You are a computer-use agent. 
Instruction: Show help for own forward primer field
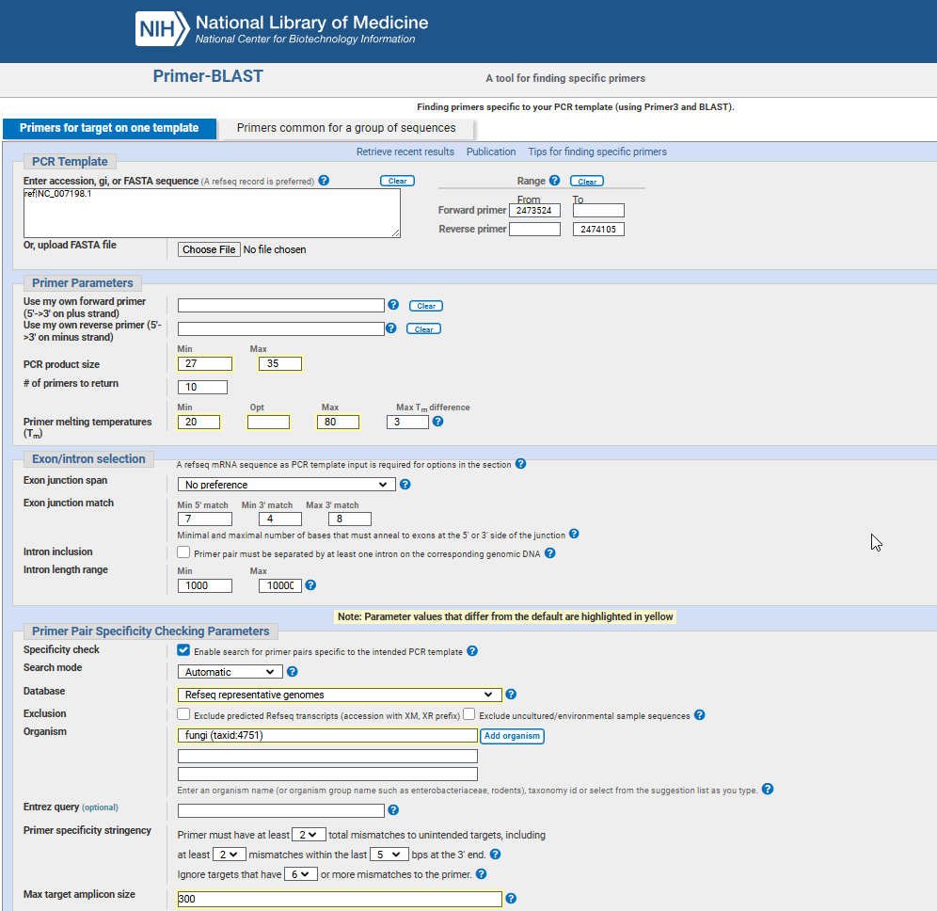(393, 305)
